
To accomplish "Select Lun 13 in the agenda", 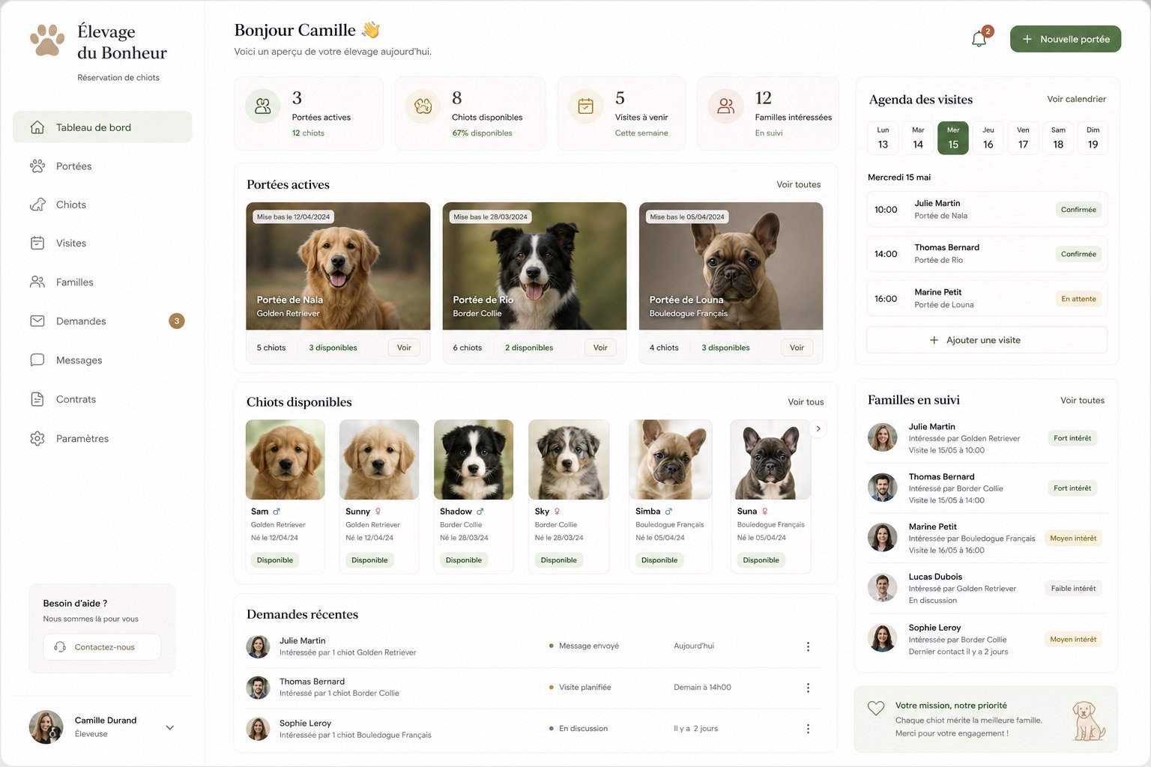I will click(883, 138).
